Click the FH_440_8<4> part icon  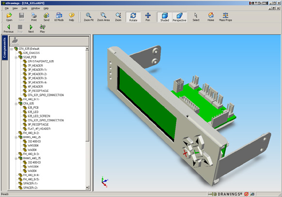coord(20,175)
